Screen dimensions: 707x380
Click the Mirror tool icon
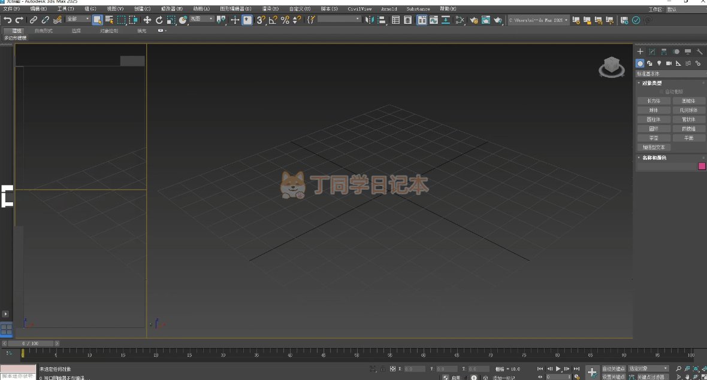(x=370, y=20)
